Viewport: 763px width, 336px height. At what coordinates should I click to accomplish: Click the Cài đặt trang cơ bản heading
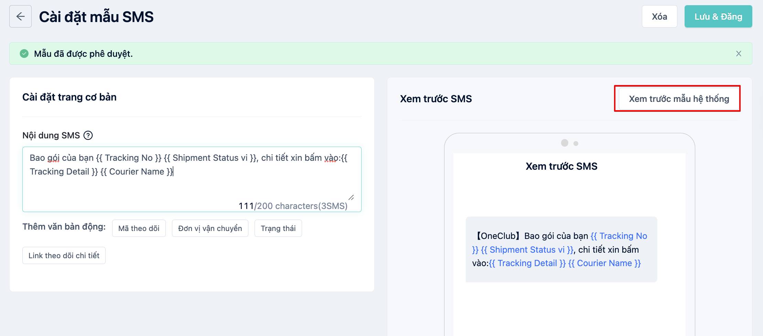pyautogui.click(x=69, y=97)
